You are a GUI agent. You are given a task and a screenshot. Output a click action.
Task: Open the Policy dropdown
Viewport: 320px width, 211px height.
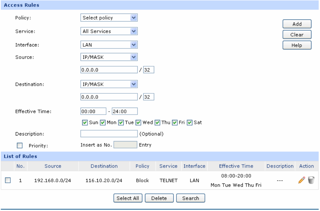click(x=109, y=18)
